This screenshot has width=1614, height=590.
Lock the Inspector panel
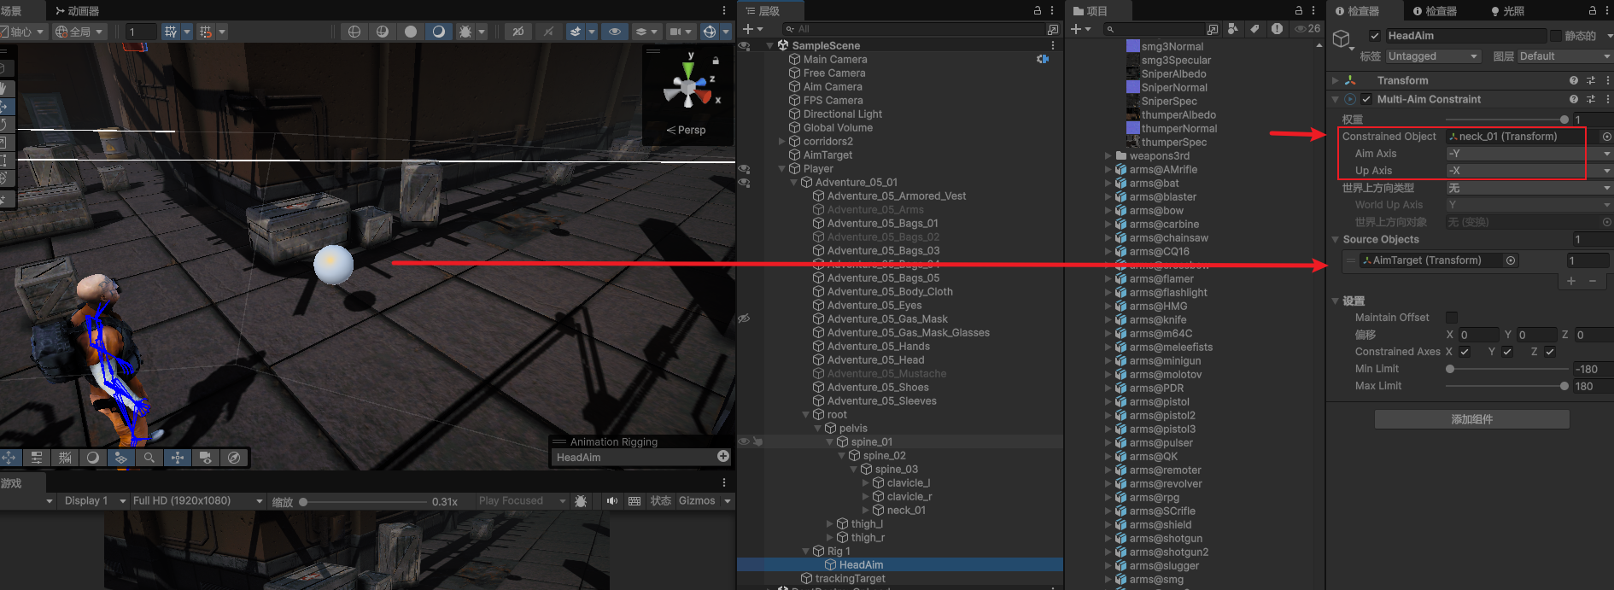[x=1593, y=11]
